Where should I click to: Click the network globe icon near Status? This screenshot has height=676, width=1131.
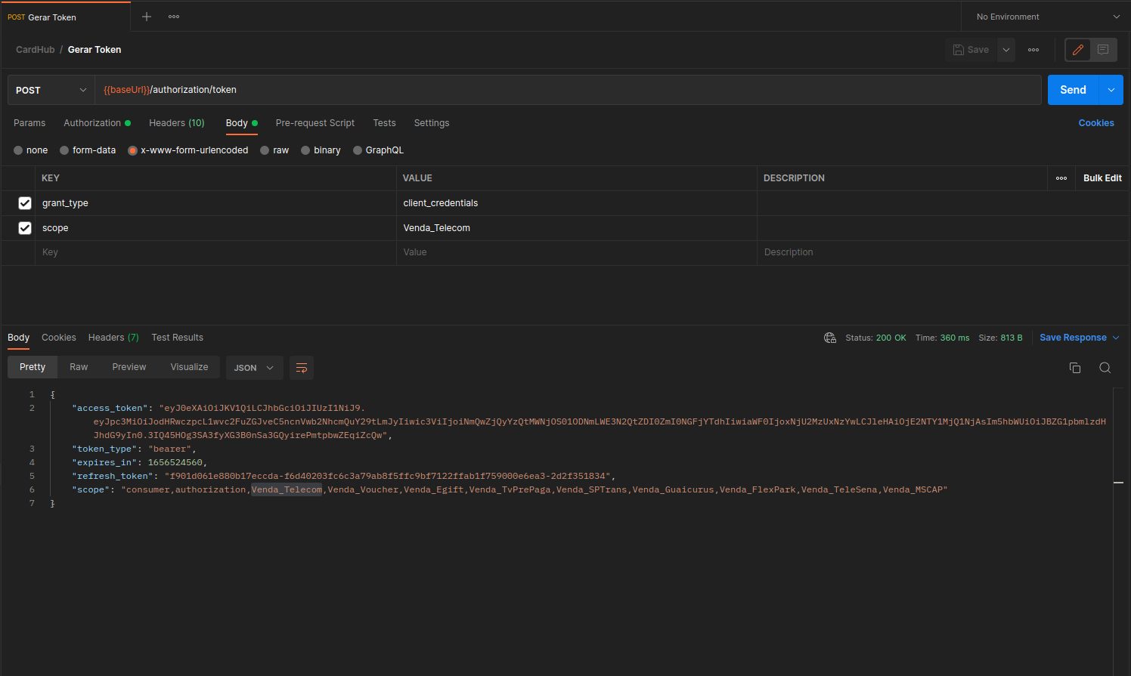pos(830,338)
